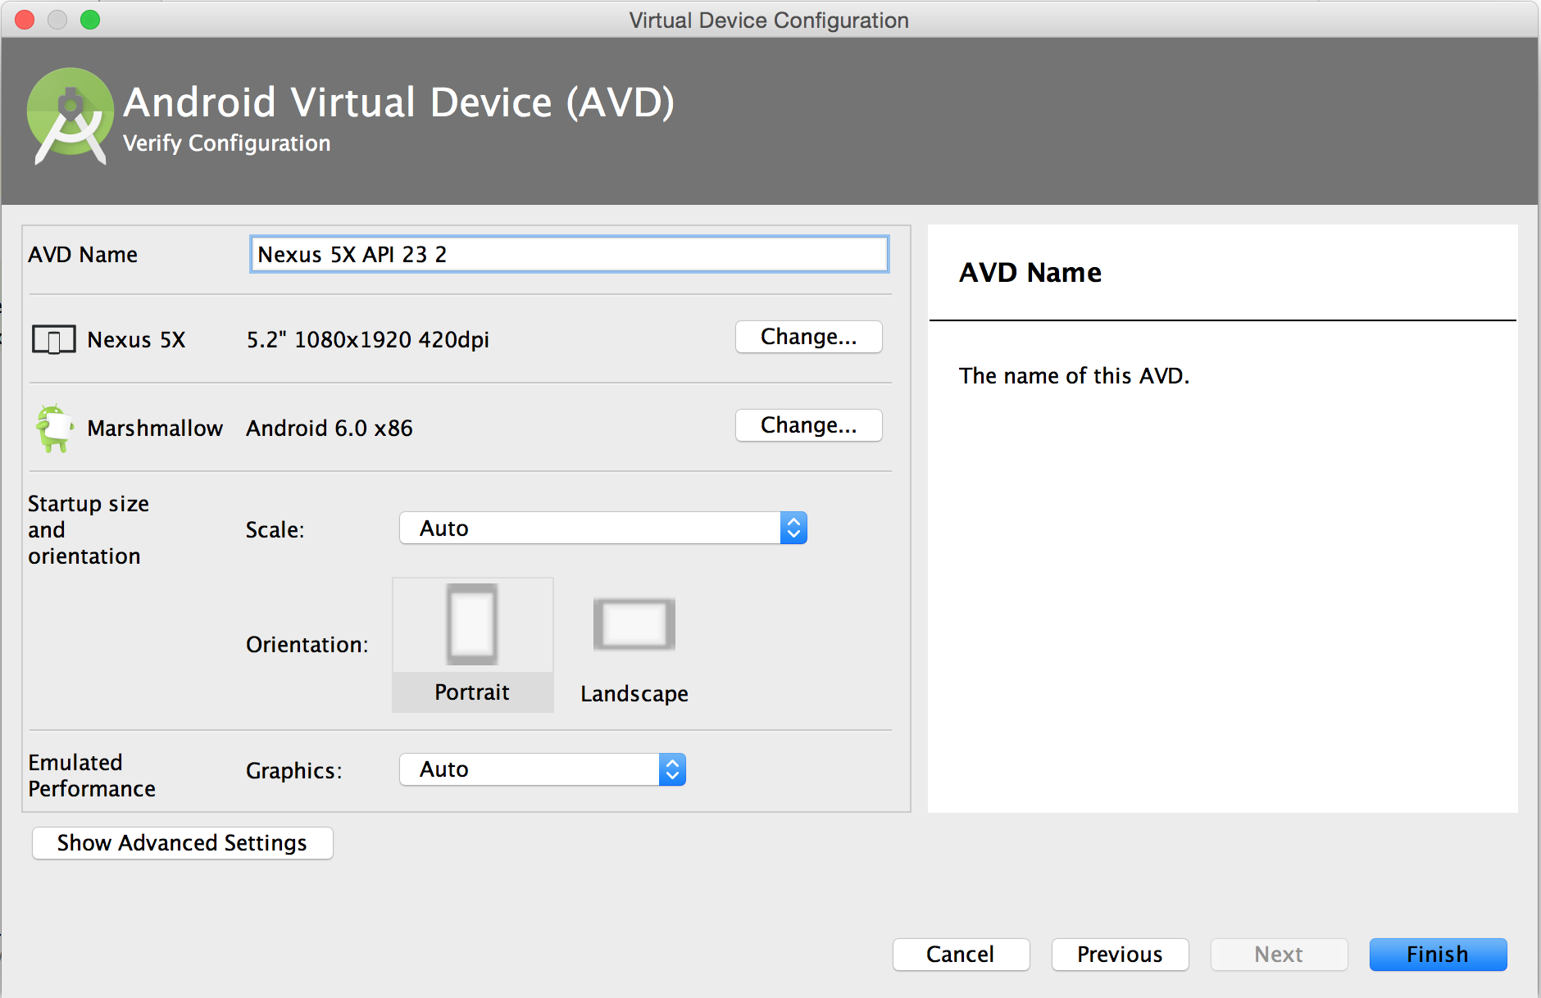The image size is (1541, 998).
Task: Go back with the Previous button
Action: click(1120, 955)
